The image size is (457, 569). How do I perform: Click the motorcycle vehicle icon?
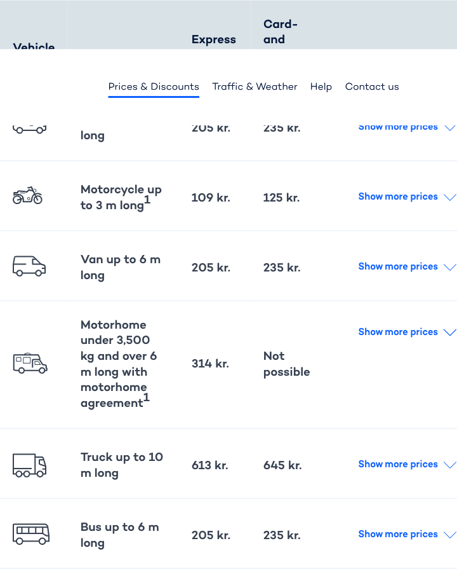[x=28, y=196]
